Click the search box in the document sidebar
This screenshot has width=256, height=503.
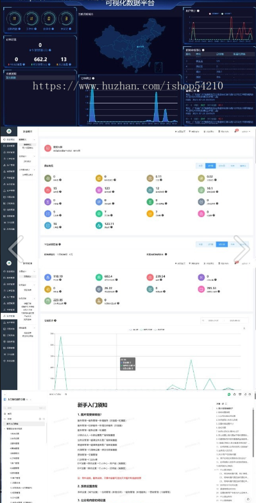pos(24,408)
